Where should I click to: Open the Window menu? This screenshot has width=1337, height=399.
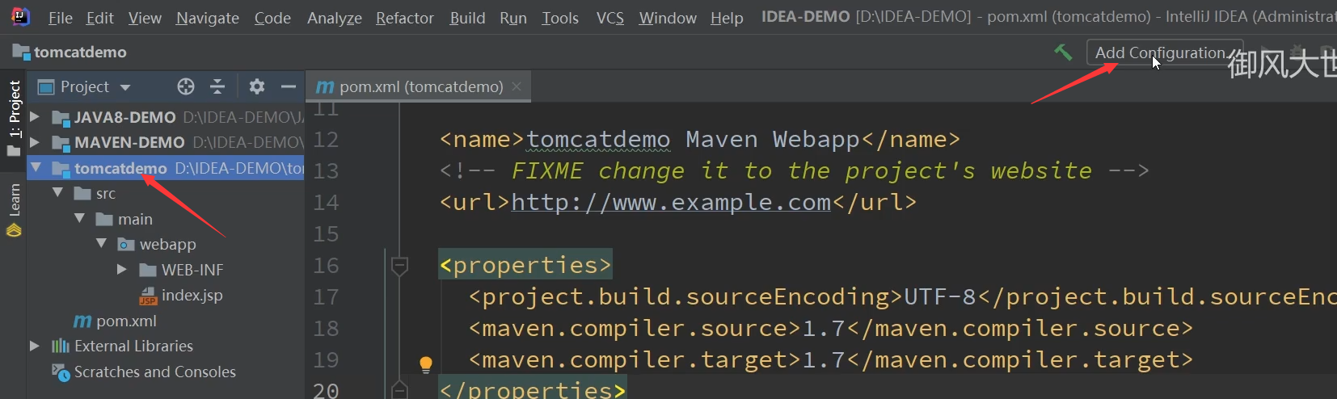point(668,18)
